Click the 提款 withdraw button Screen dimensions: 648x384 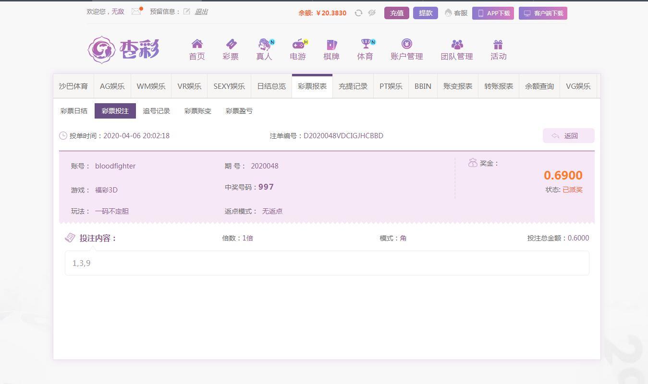click(x=425, y=13)
